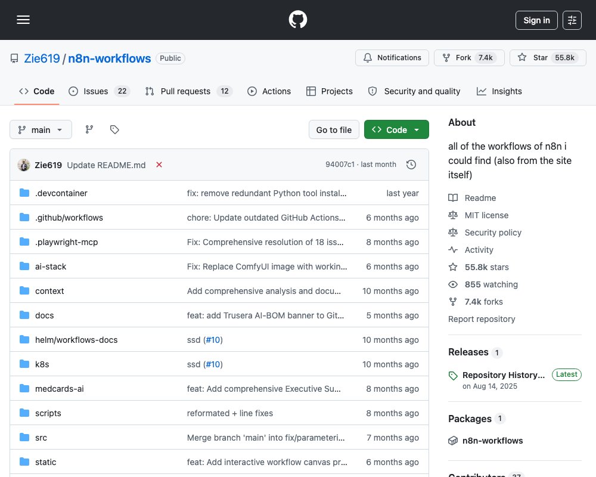Fork the n8n-workflows repository
Image resolution: width=596 pixels, height=477 pixels.
(x=469, y=58)
